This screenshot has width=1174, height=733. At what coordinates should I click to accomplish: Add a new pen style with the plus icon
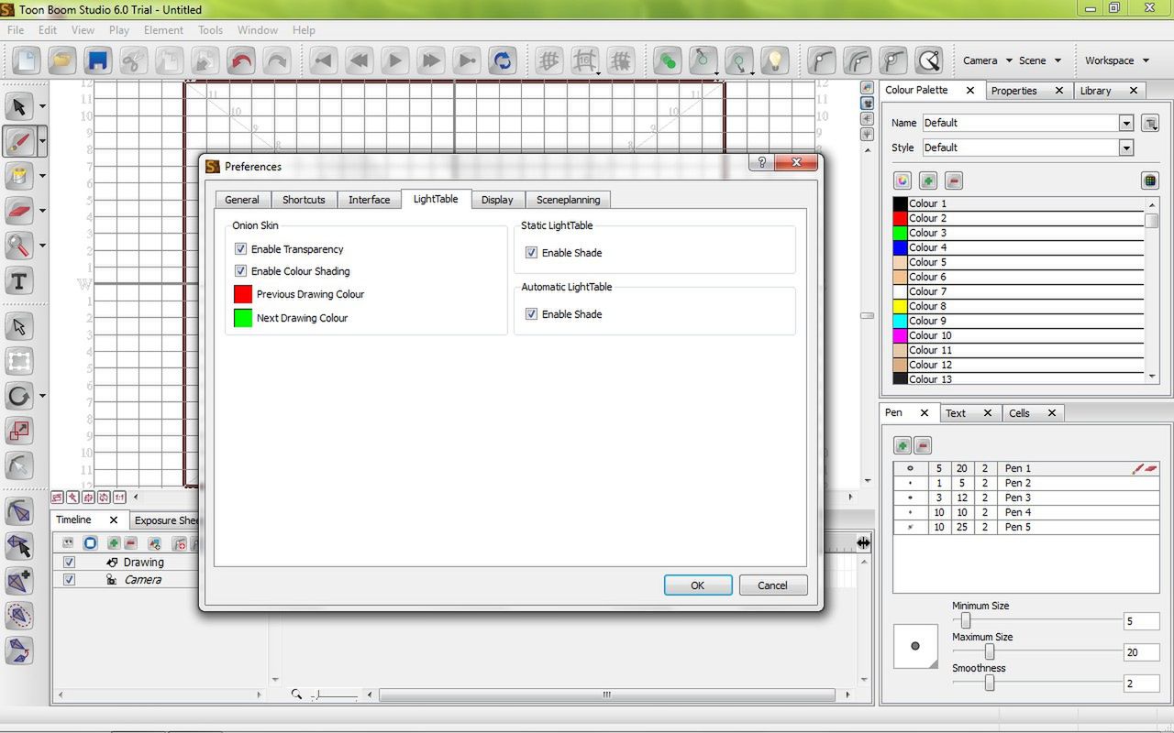tap(903, 445)
